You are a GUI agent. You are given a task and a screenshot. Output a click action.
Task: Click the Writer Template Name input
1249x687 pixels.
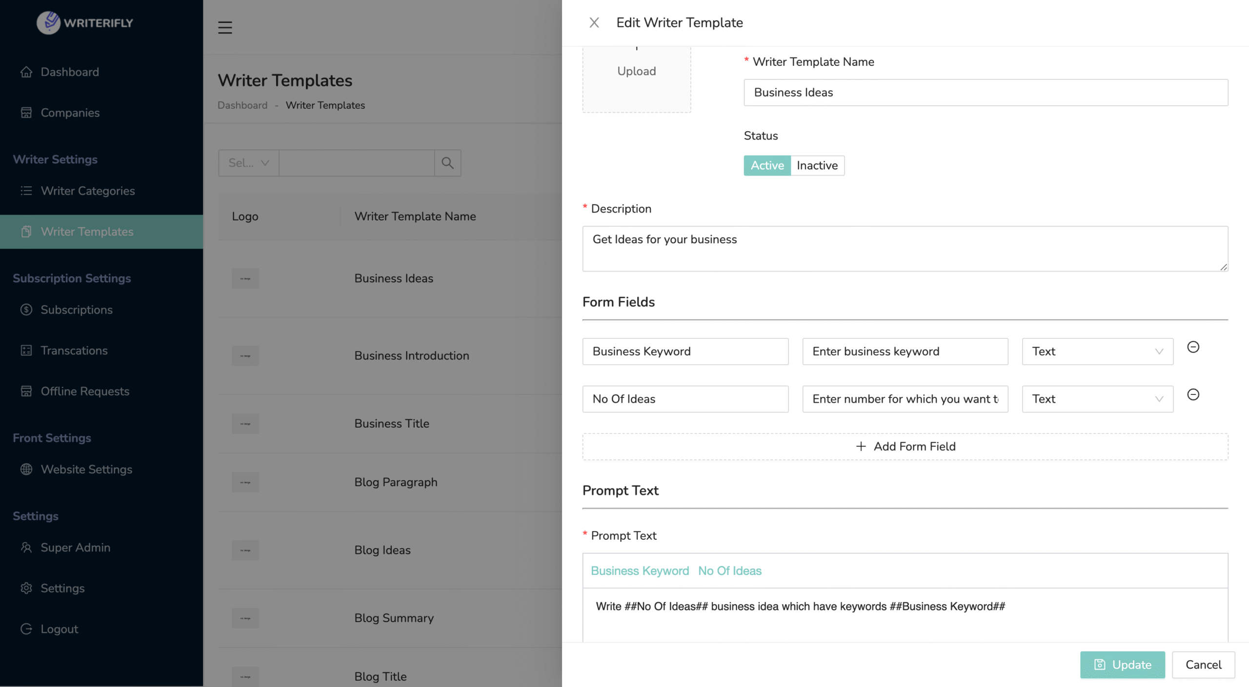tap(985, 93)
